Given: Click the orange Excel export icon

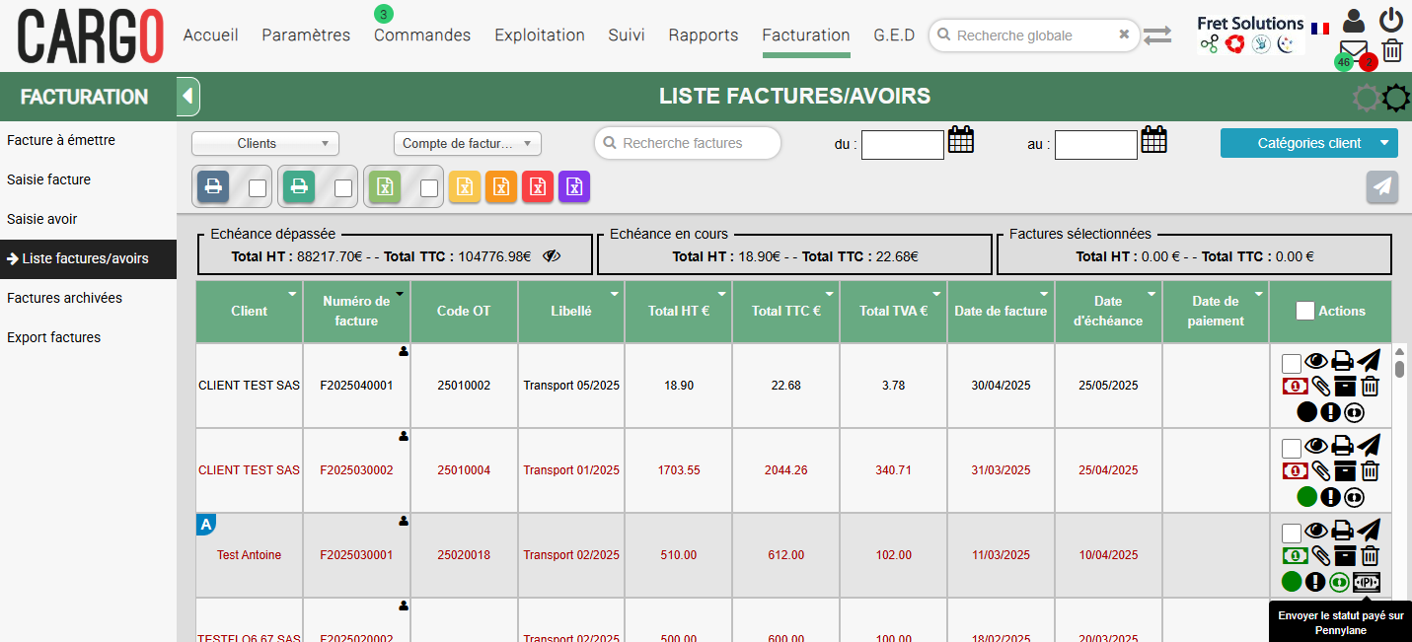Looking at the screenshot, I should (501, 186).
